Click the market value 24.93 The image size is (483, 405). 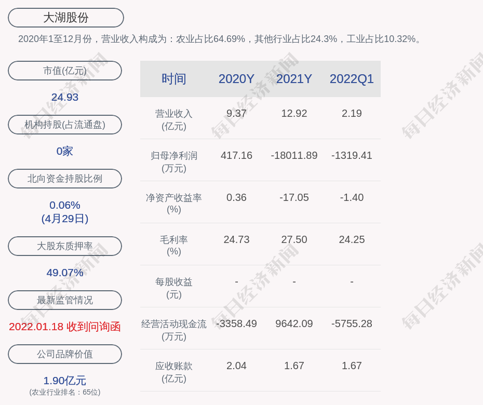pyautogui.click(x=65, y=97)
